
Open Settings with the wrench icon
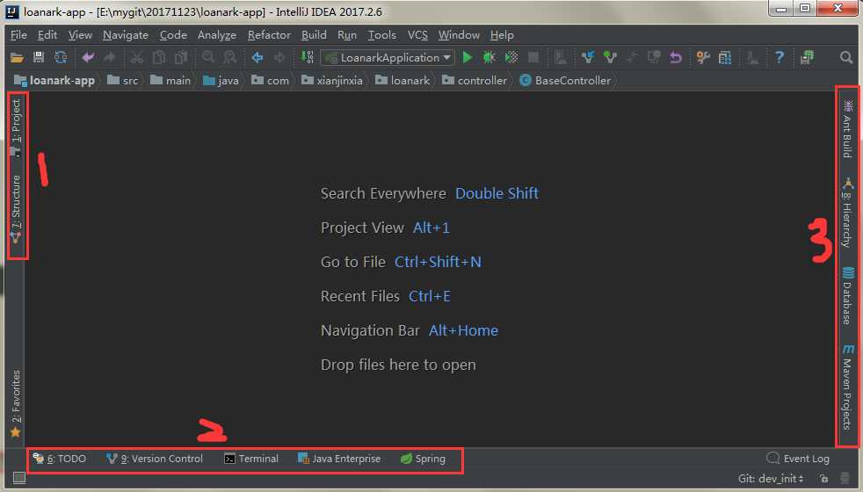(703, 57)
